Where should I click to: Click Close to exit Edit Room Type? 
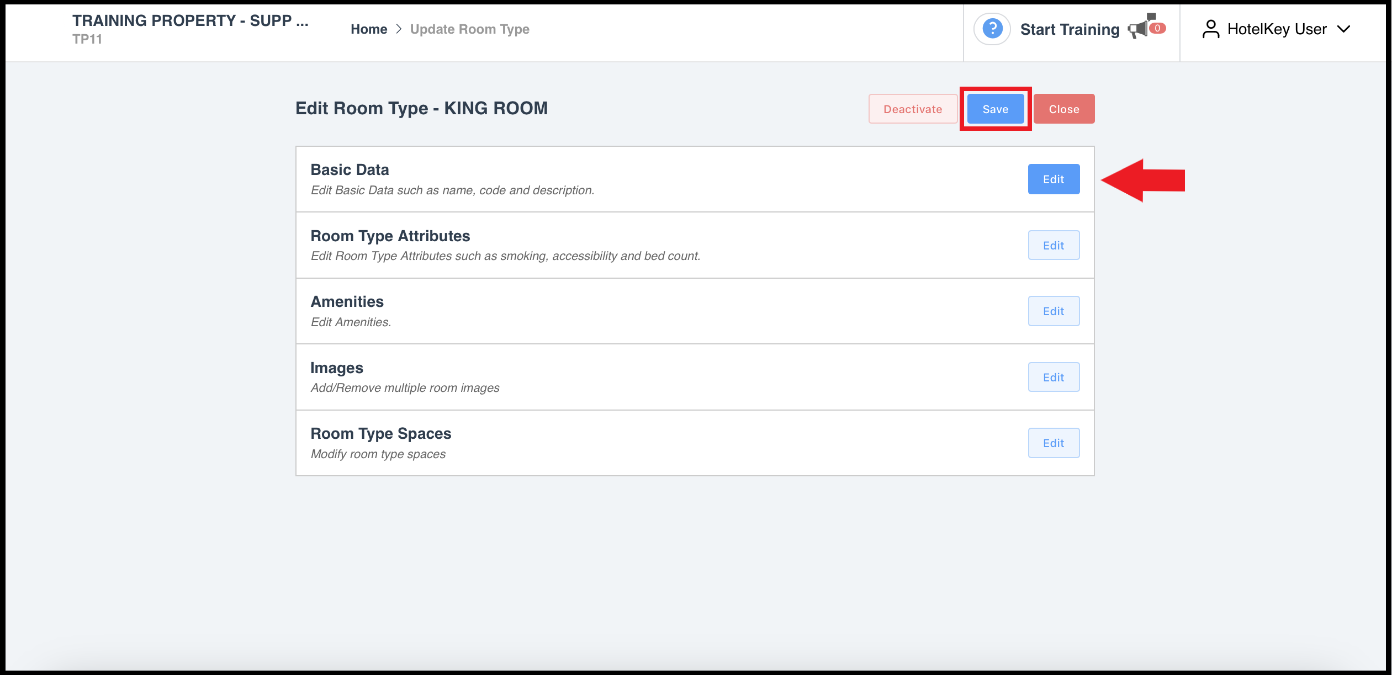(x=1065, y=108)
